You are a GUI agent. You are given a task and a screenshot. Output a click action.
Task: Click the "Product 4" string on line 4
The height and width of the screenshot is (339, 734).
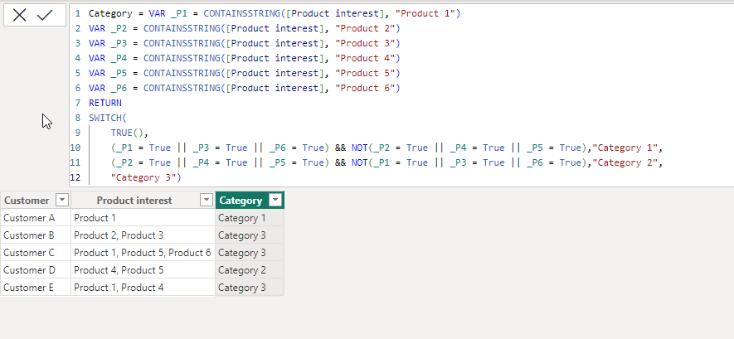click(365, 59)
